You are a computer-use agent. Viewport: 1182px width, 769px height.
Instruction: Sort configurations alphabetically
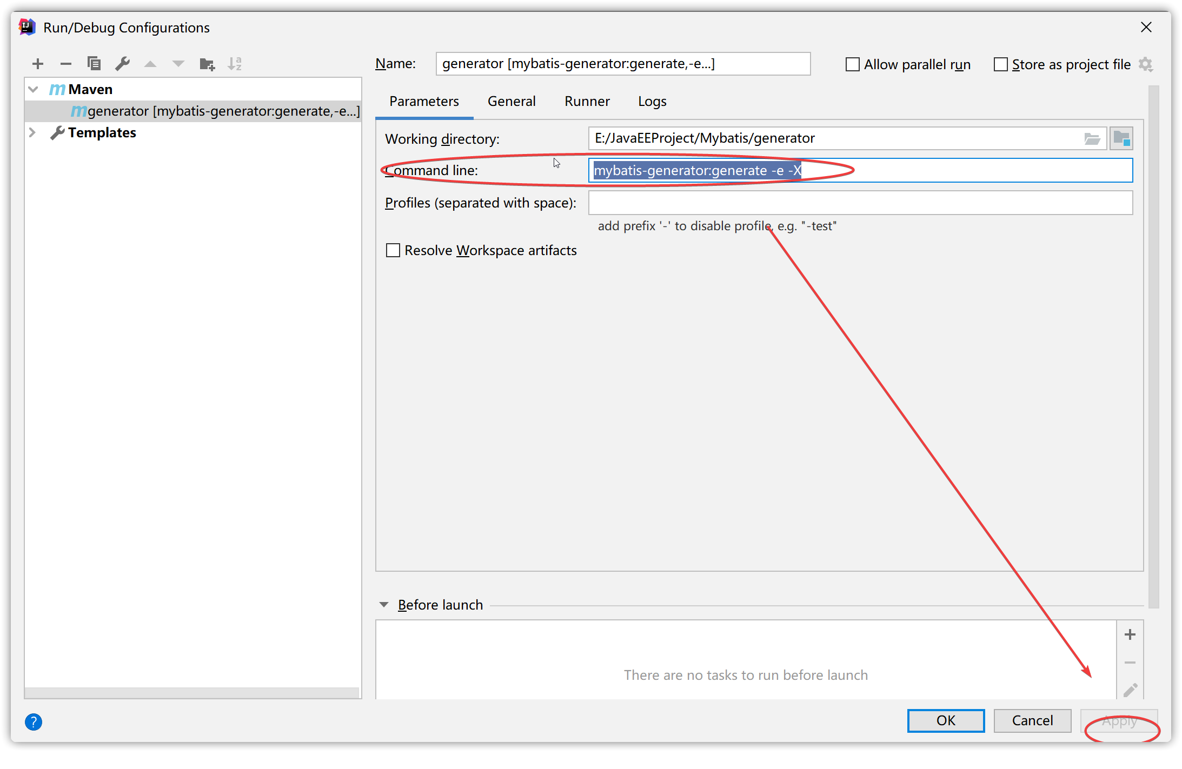[x=235, y=64]
